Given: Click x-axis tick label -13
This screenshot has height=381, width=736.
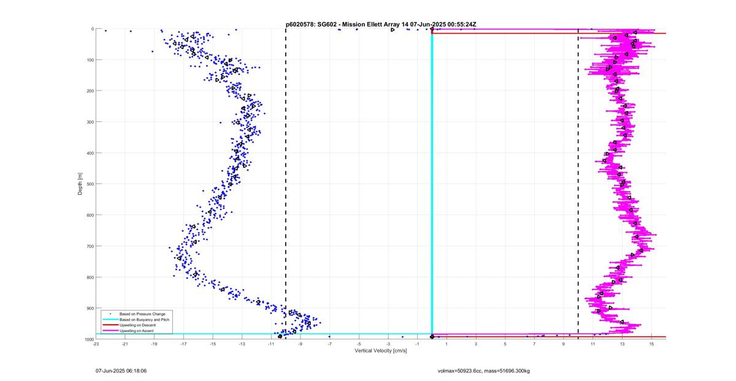Looking at the screenshot, I should [x=242, y=344].
